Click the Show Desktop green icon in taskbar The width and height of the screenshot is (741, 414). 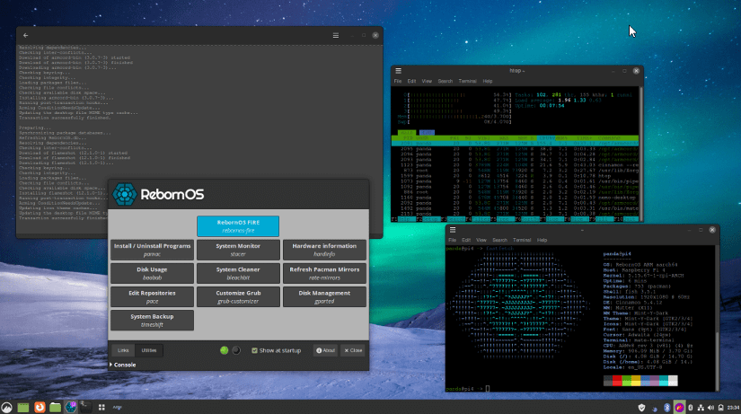(22, 408)
